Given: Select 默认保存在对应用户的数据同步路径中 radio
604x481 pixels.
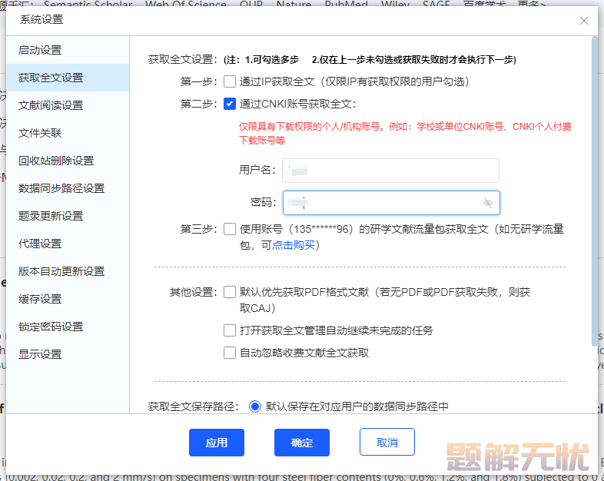Looking at the screenshot, I should pyautogui.click(x=255, y=406).
